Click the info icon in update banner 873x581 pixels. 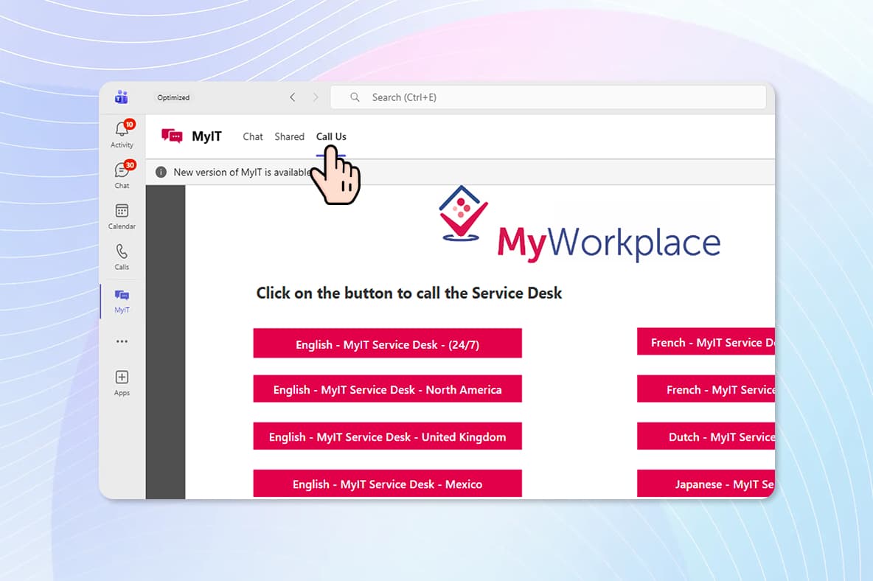[161, 172]
